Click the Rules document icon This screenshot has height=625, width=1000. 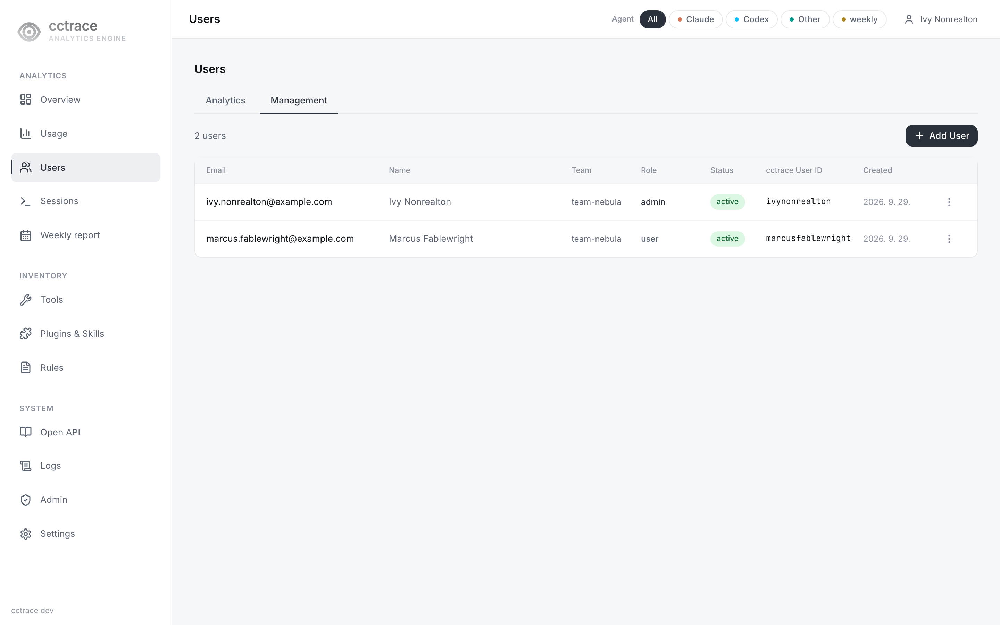coord(26,367)
